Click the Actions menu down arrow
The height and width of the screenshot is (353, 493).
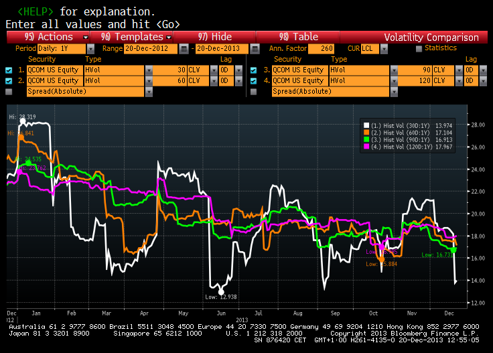tap(86, 38)
